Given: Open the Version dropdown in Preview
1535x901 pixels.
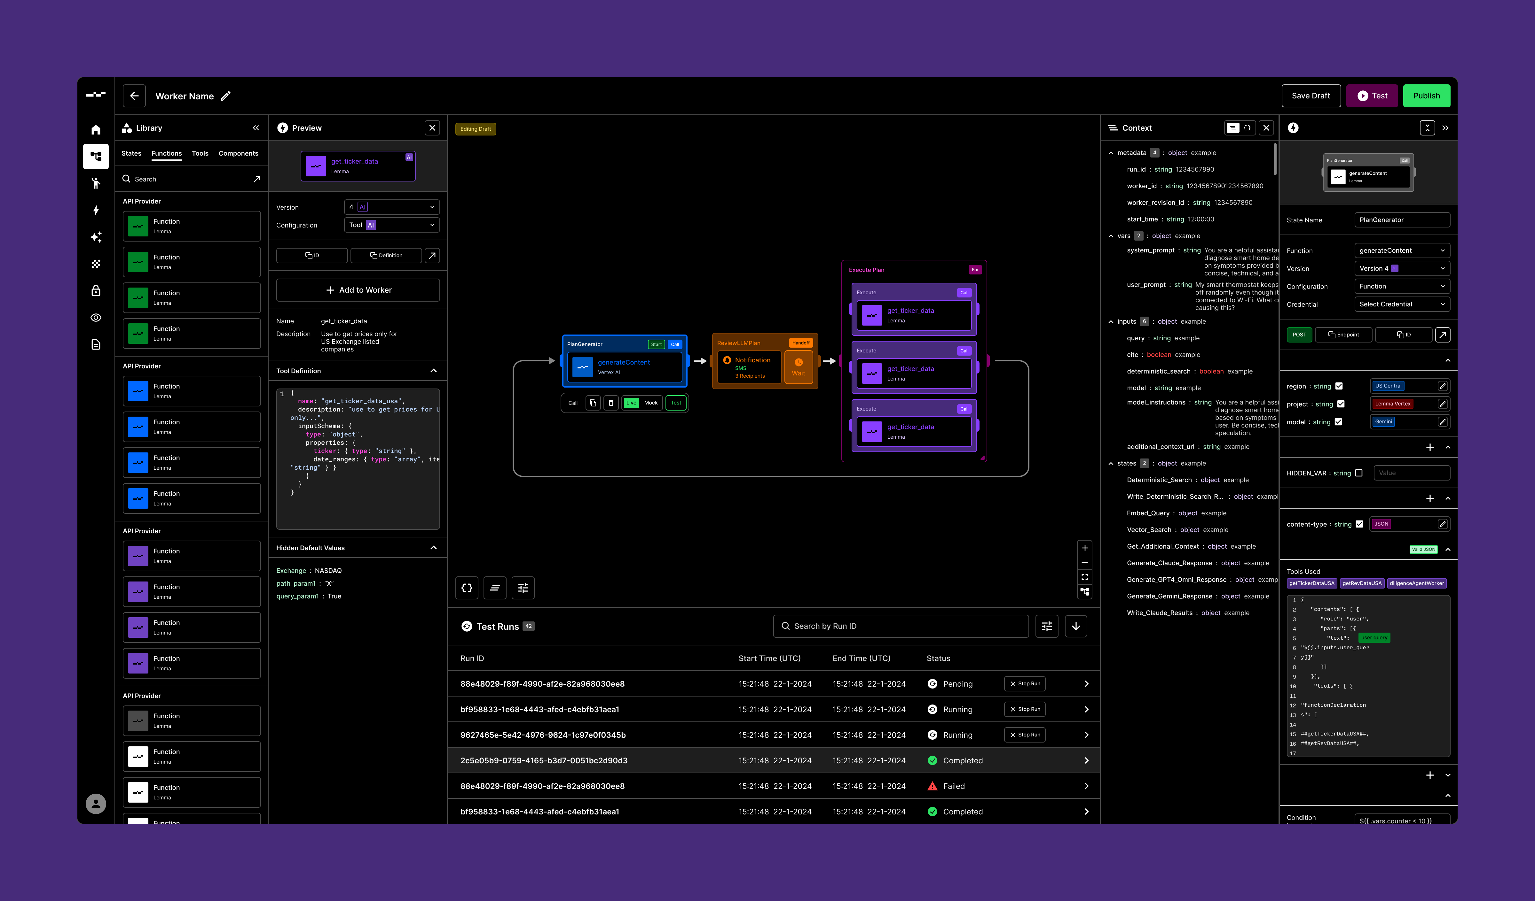Looking at the screenshot, I should pyautogui.click(x=392, y=207).
